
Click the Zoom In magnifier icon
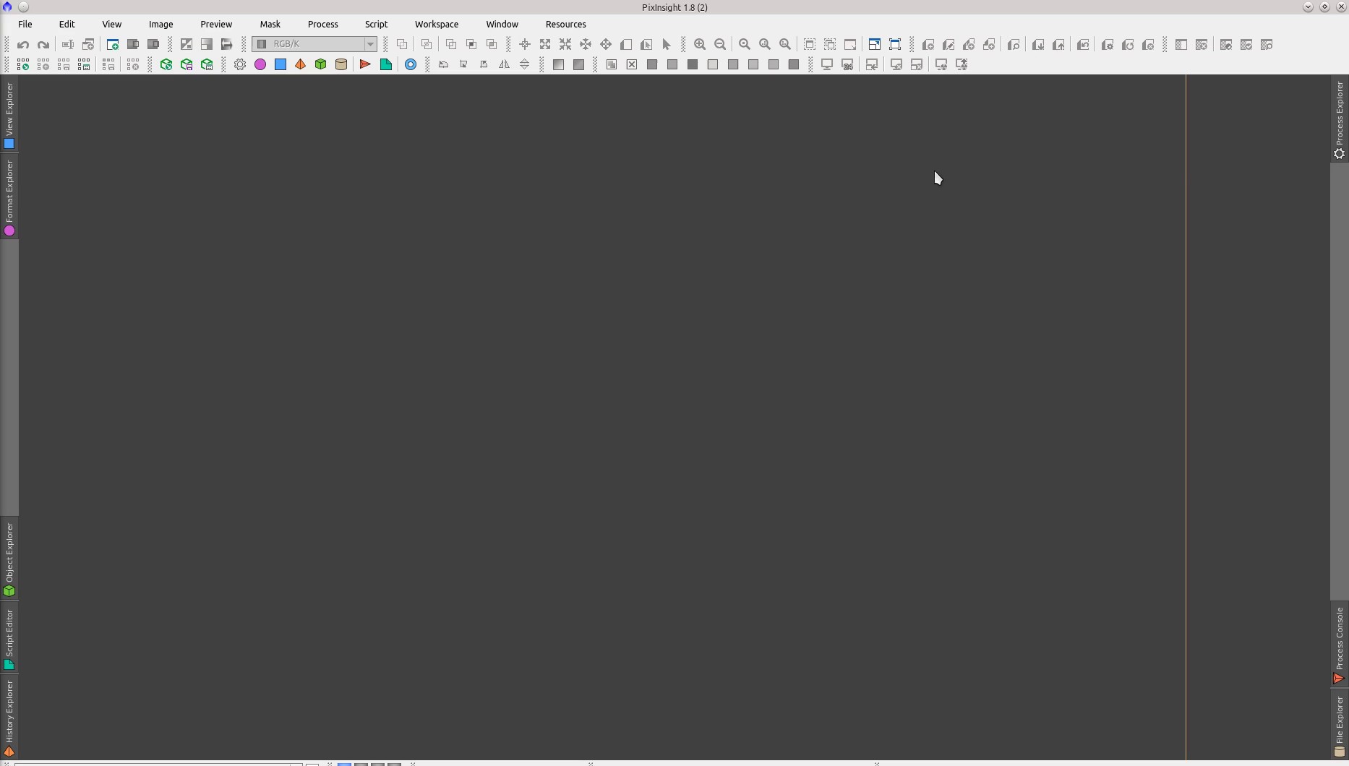coord(700,45)
